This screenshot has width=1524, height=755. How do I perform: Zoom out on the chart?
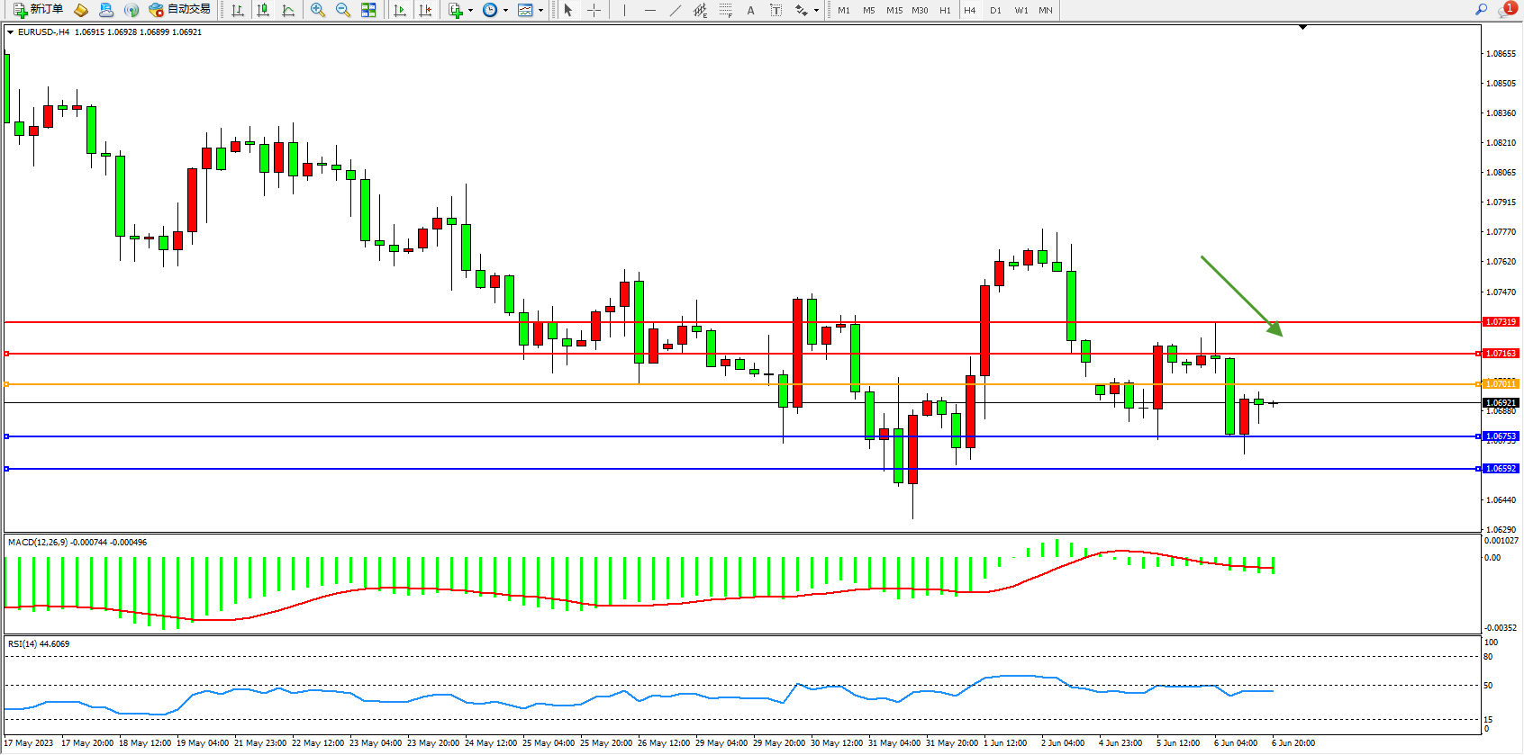click(342, 10)
